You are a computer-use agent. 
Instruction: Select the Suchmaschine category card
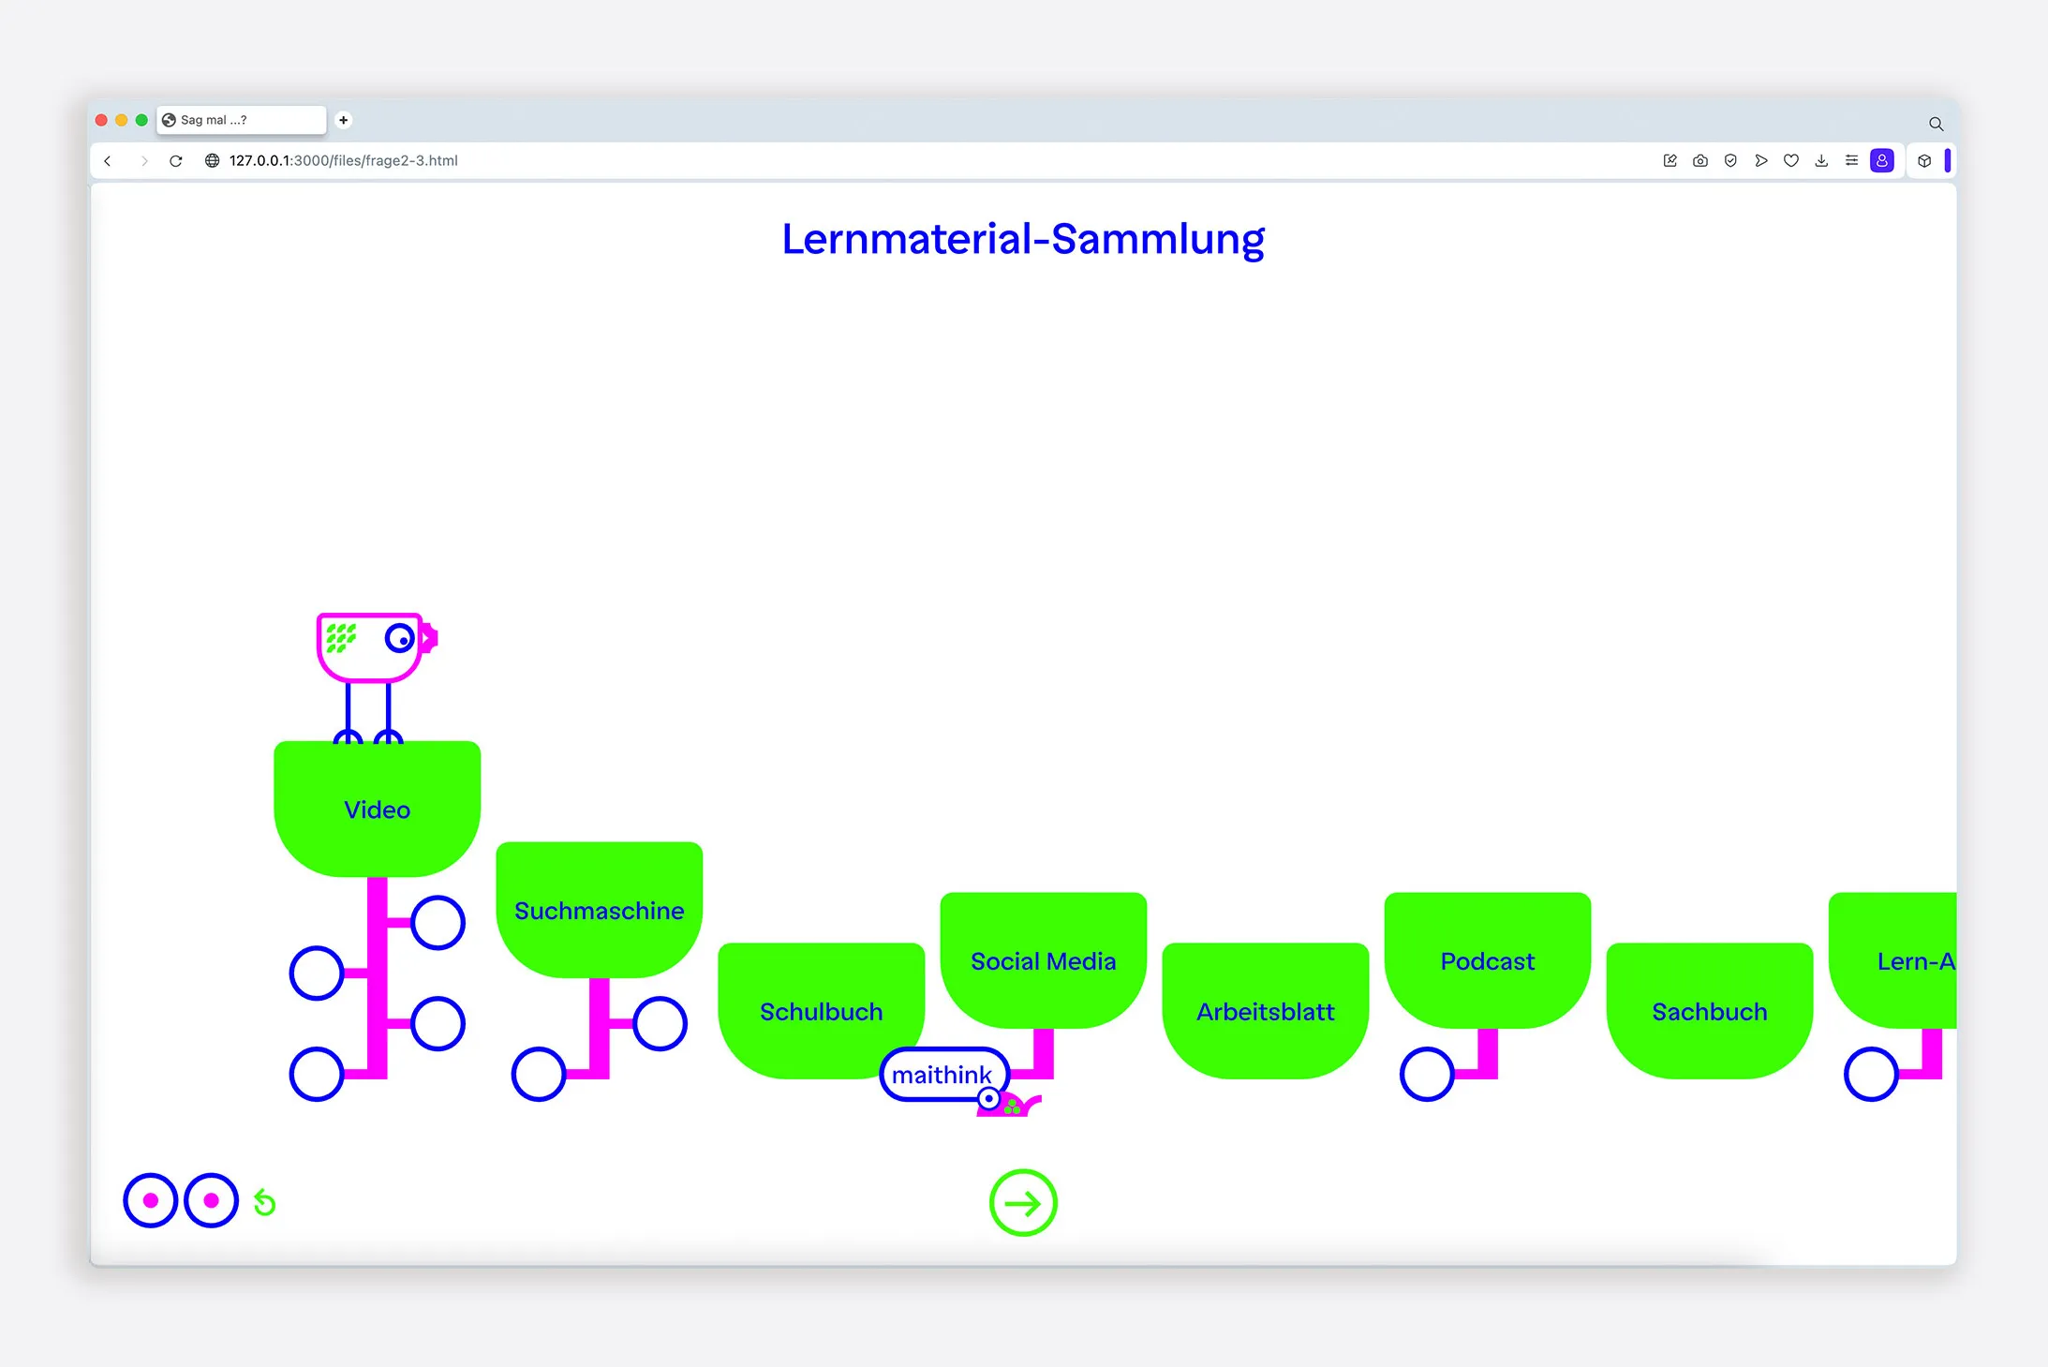point(600,910)
